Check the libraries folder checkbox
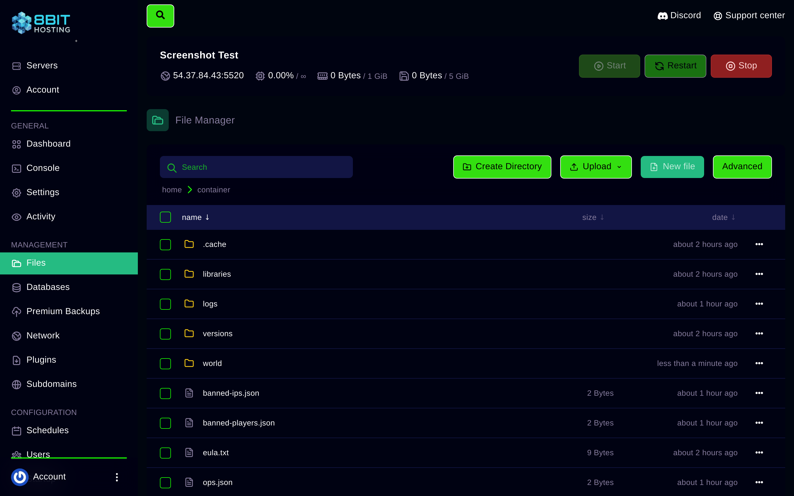This screenshot has height=496, width=794. tap(165, 274)
